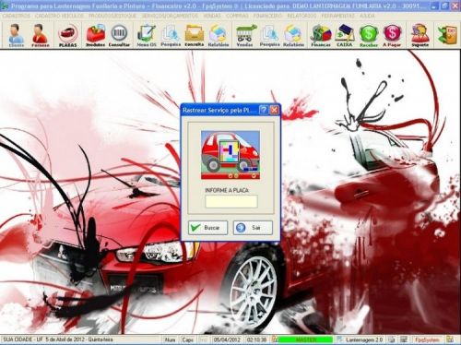
Task: Click the Sair button
Action: coord(253,228)
